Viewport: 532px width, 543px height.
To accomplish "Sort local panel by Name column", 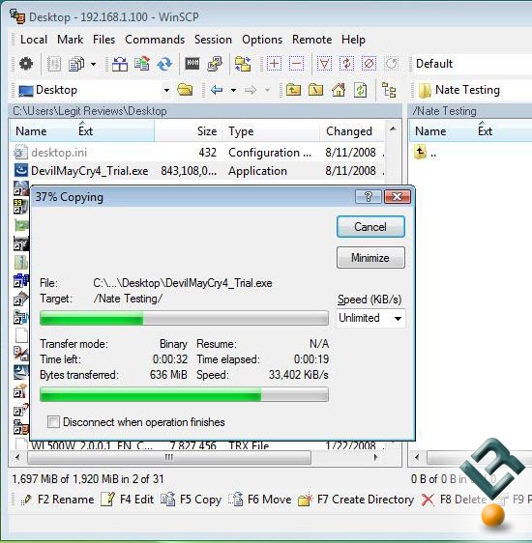I will (31, 131).
